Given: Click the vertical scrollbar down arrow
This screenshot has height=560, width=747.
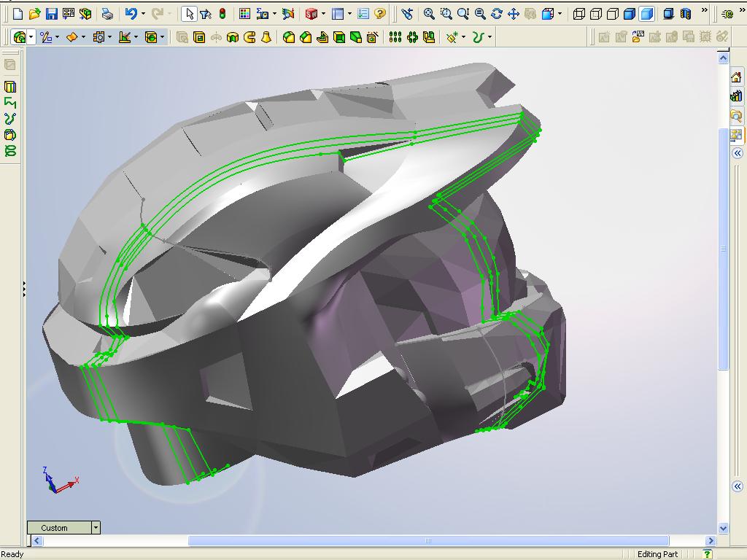Looking at the screenshot, I should click(x=723, y=528).
